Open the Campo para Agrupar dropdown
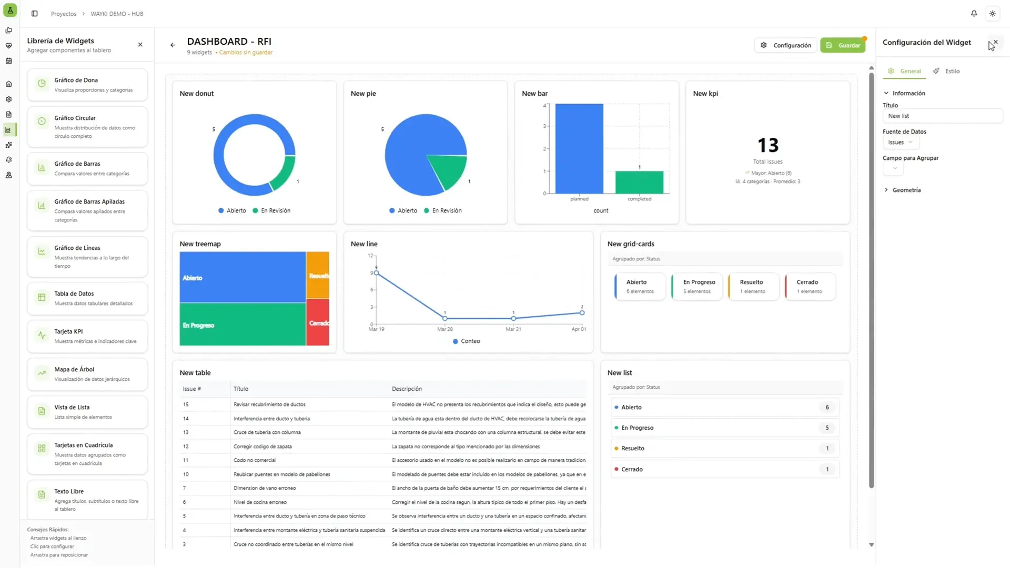Screen dimensions: 1010x568 click(893, 168)
